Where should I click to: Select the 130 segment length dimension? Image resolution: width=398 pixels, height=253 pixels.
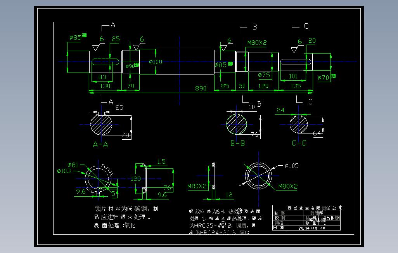coord(105,86)
